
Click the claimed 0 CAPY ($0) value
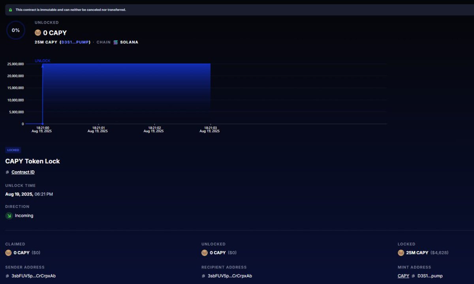[x=27, y=253]
